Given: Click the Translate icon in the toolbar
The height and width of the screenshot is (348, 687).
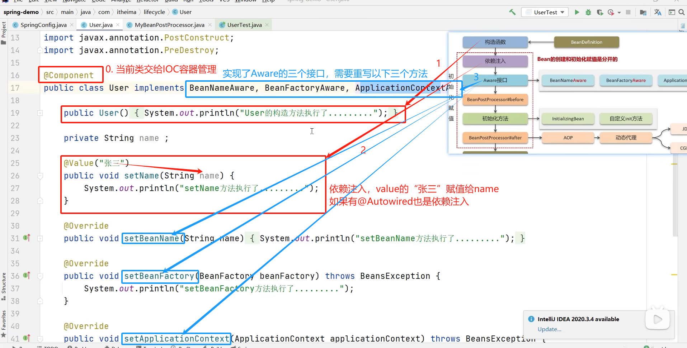Looking at the screenshot, I should pyautogui.click(x=658, y=12).
